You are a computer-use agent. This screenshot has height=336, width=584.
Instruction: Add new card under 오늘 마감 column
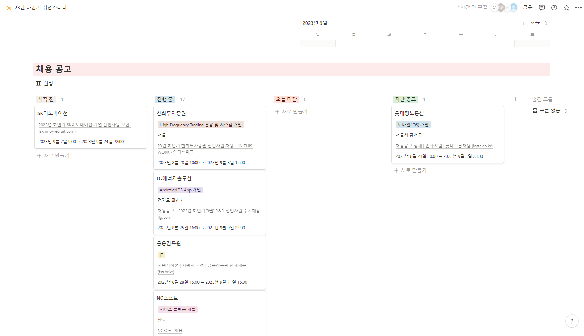point(291,112)
